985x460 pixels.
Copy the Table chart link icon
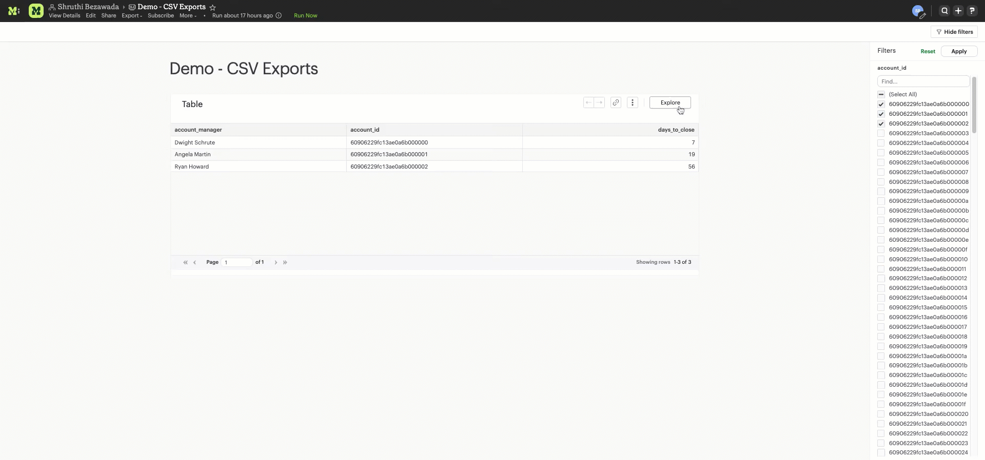tap(616, 102)
